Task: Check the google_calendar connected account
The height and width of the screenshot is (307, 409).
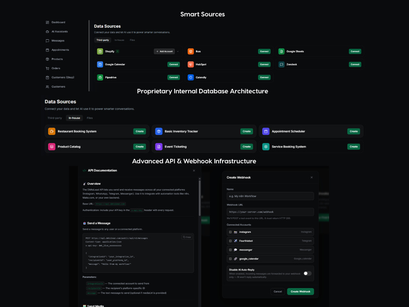Action: tap(230, 259)
